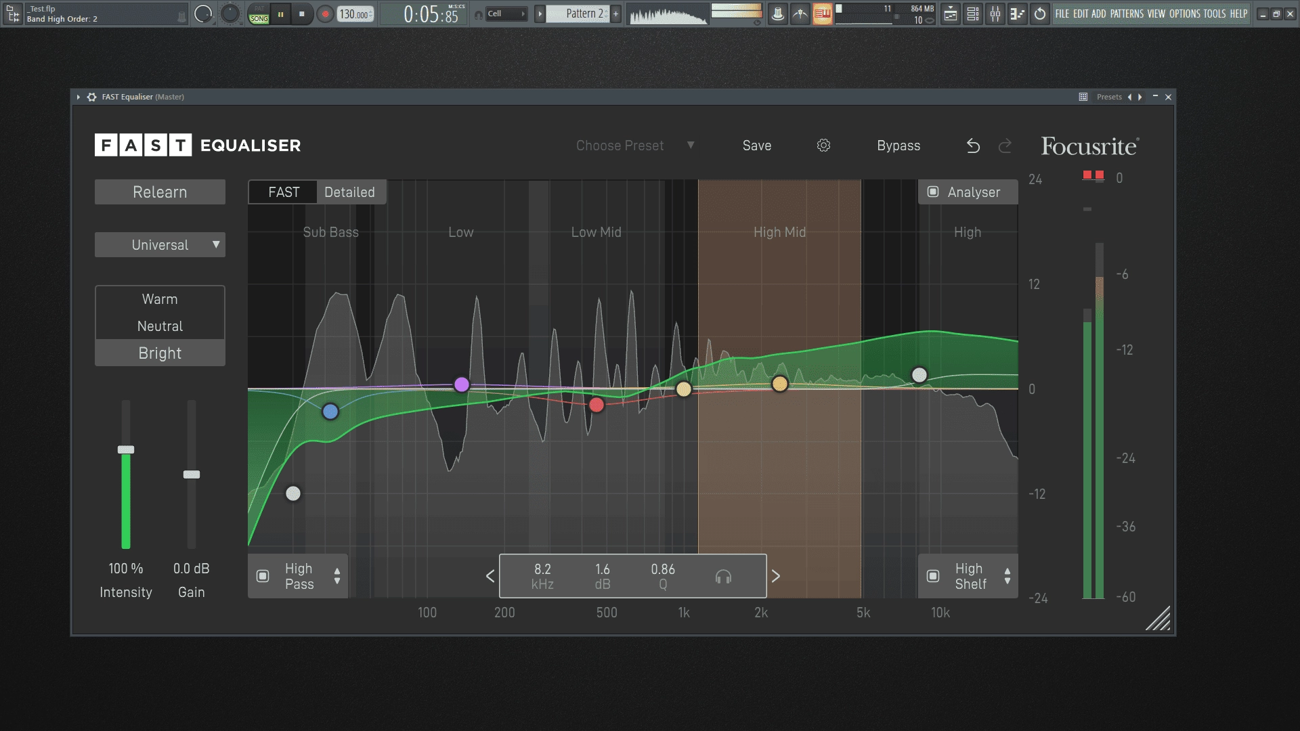Open the VIEW menu
1300x731 pixels.
[x=1156, y=14]
